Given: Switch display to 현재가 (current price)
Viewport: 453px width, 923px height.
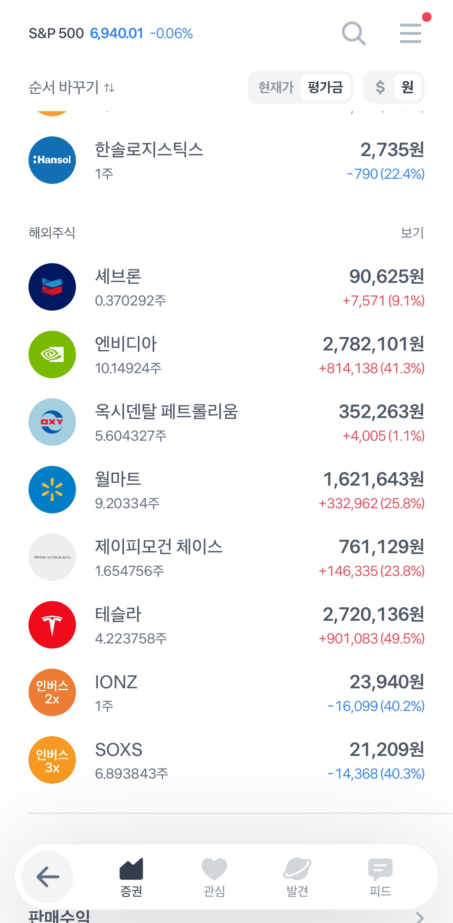Looking at the screenshot, I should (276, 87).
